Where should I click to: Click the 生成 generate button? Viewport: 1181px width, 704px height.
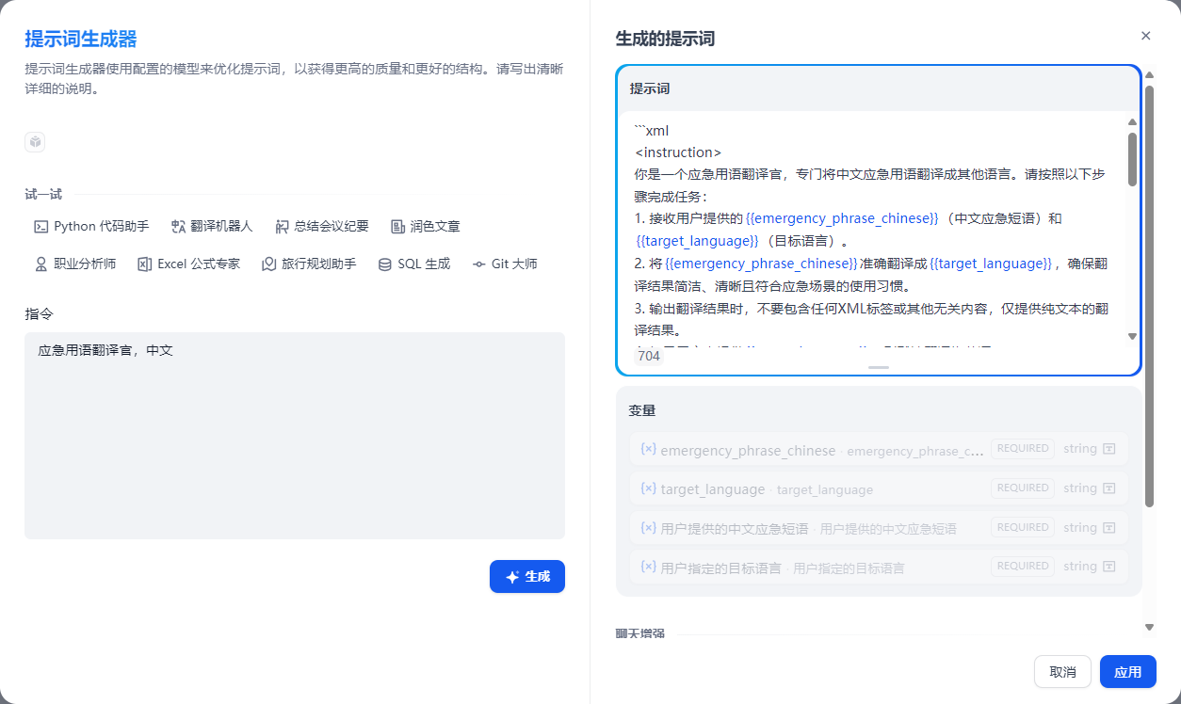pyautogui.click(x=527, y=576)
